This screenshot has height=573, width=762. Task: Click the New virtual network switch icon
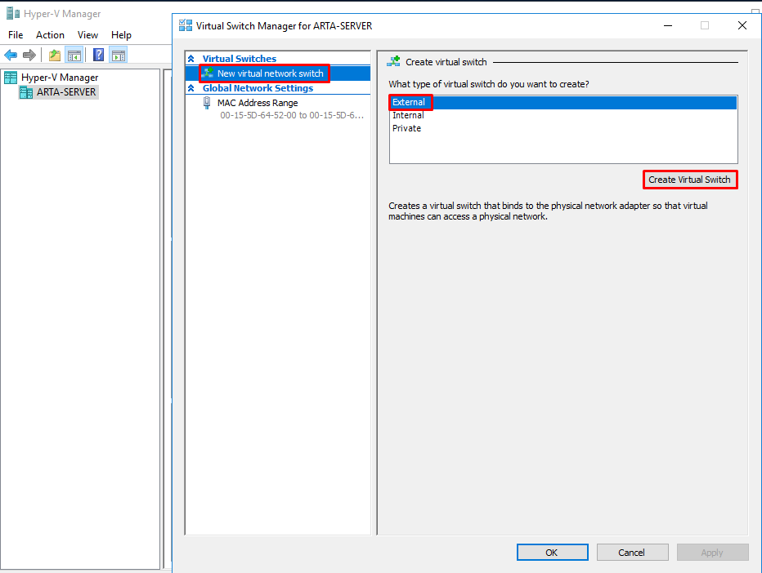click(208, 73)
